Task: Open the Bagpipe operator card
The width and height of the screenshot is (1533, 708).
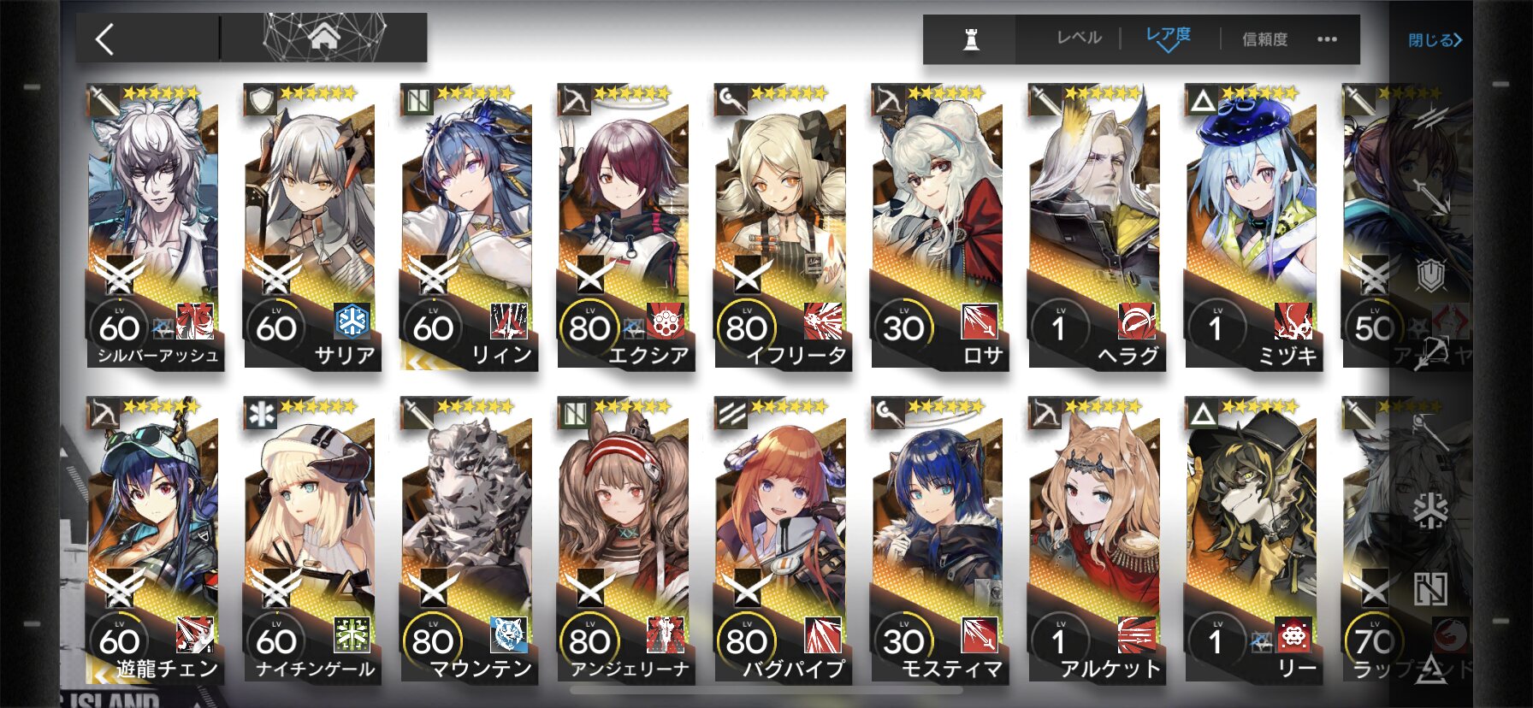Action: [x=781, y=540]
